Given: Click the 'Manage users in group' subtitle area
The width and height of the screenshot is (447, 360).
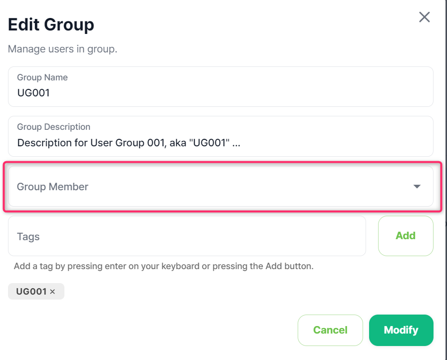Looking at the screenshot, I should (62, 49).
